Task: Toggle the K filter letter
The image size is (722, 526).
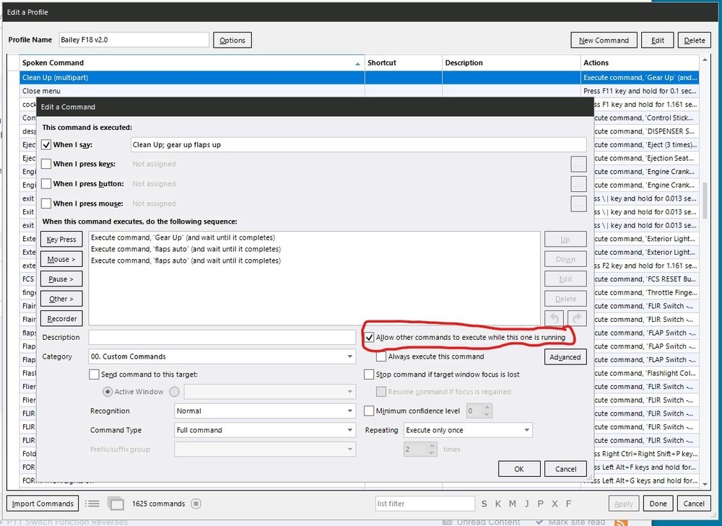Action: [x=497, y=504]
